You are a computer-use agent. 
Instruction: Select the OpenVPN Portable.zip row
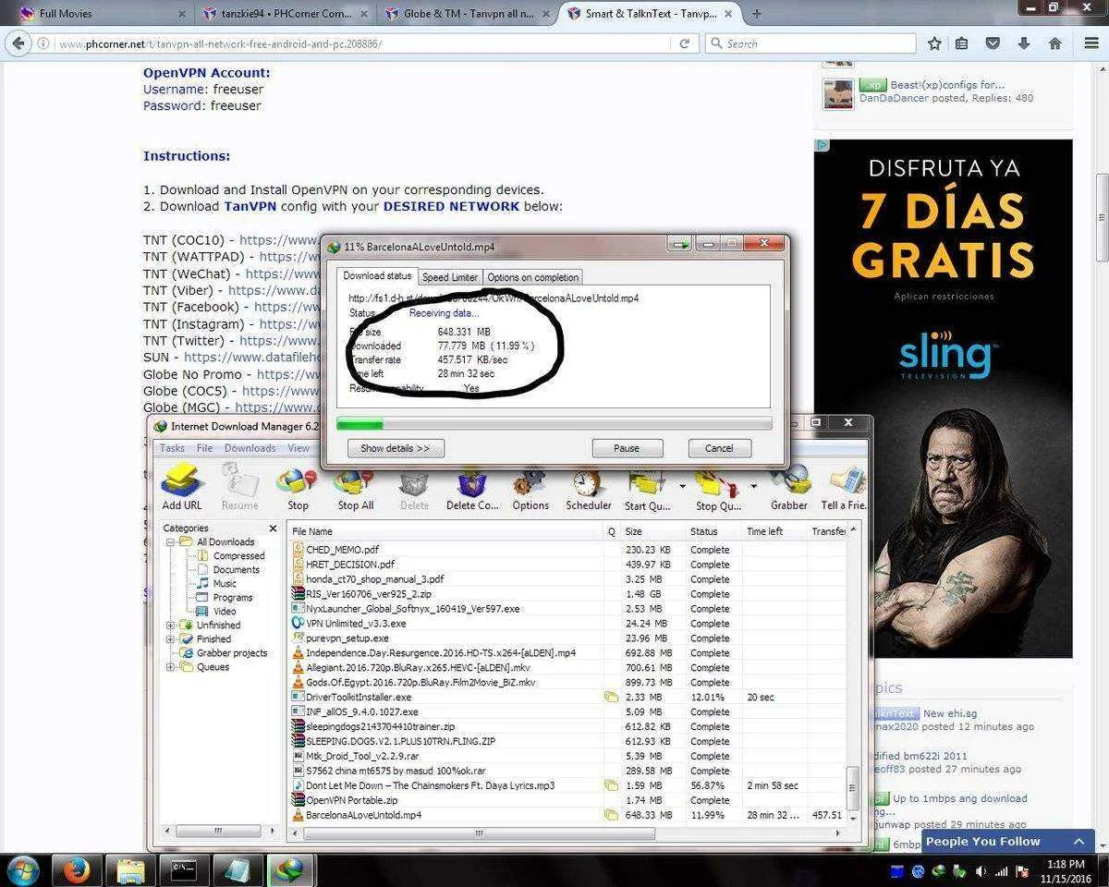click(567, 800)
